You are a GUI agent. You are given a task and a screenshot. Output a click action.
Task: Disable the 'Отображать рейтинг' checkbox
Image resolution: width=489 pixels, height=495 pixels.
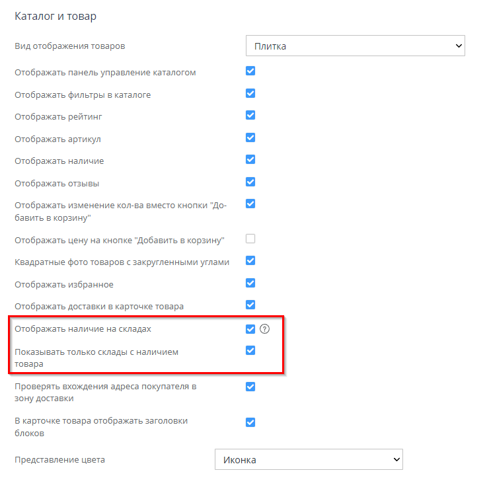coord(250,116)
